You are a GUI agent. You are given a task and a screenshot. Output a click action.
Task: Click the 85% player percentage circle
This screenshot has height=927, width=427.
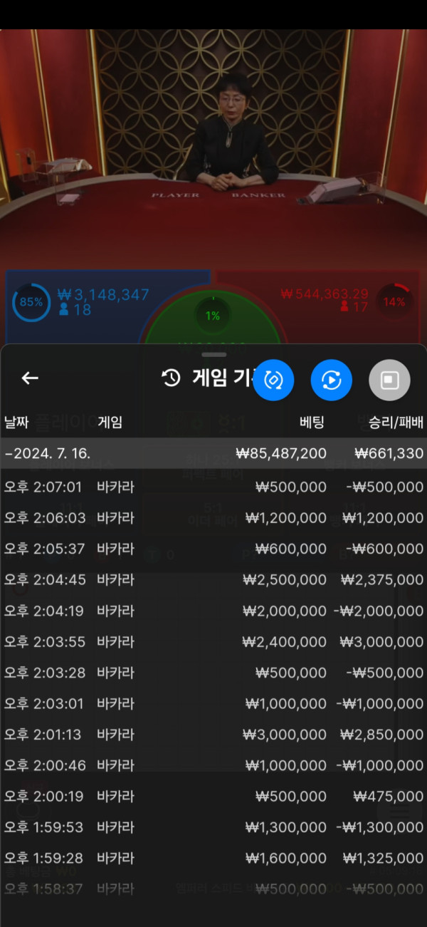point(31,302)
